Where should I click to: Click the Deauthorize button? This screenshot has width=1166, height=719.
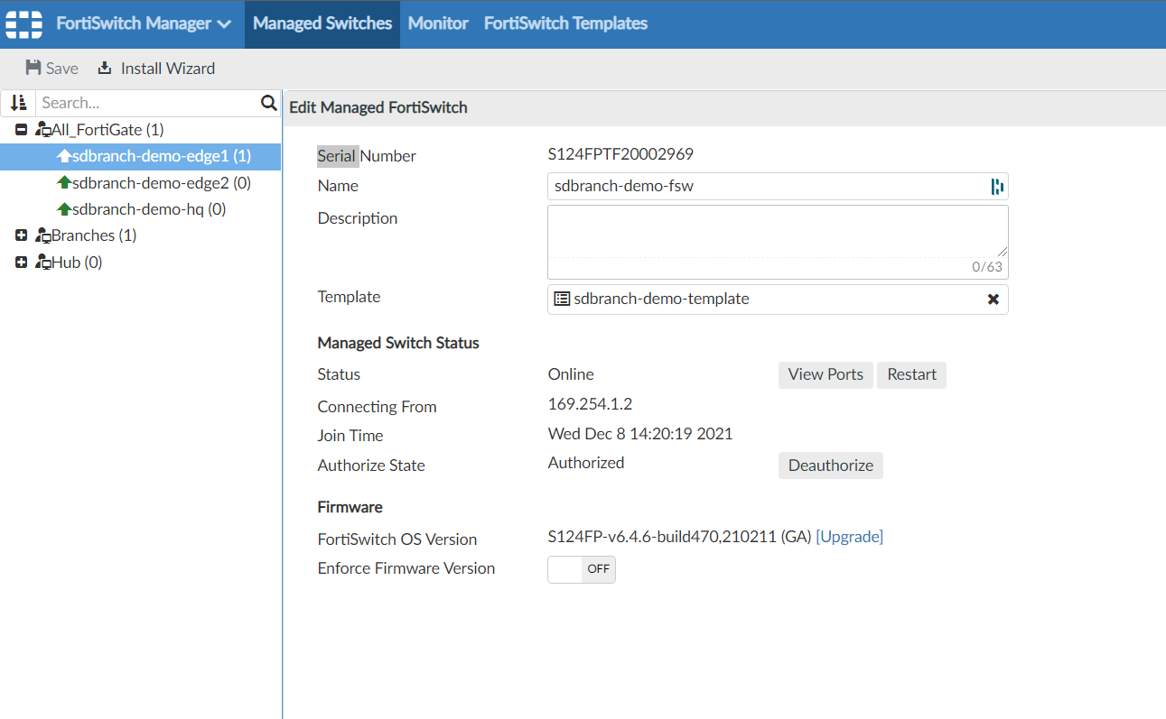[x=830, y=466]
